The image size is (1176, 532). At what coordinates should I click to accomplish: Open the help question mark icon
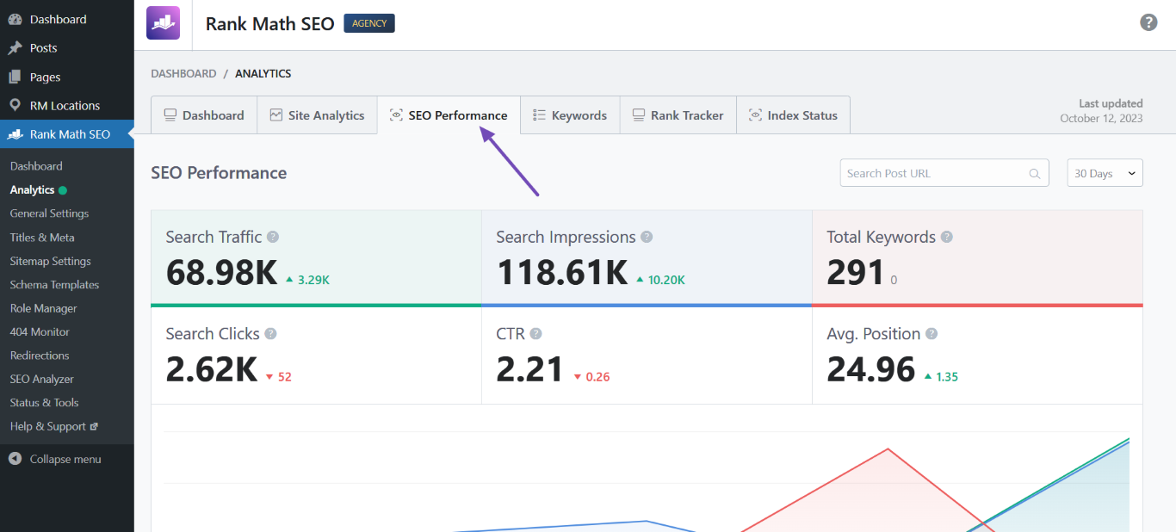[x=1148, y=22]
